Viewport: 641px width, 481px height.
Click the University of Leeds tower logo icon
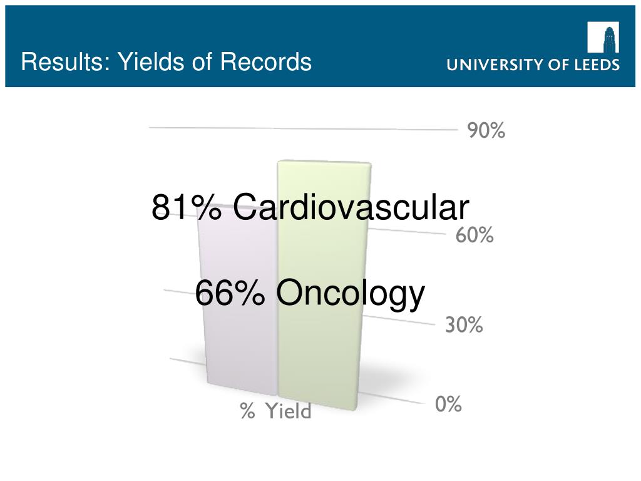[x=603, y=37]
